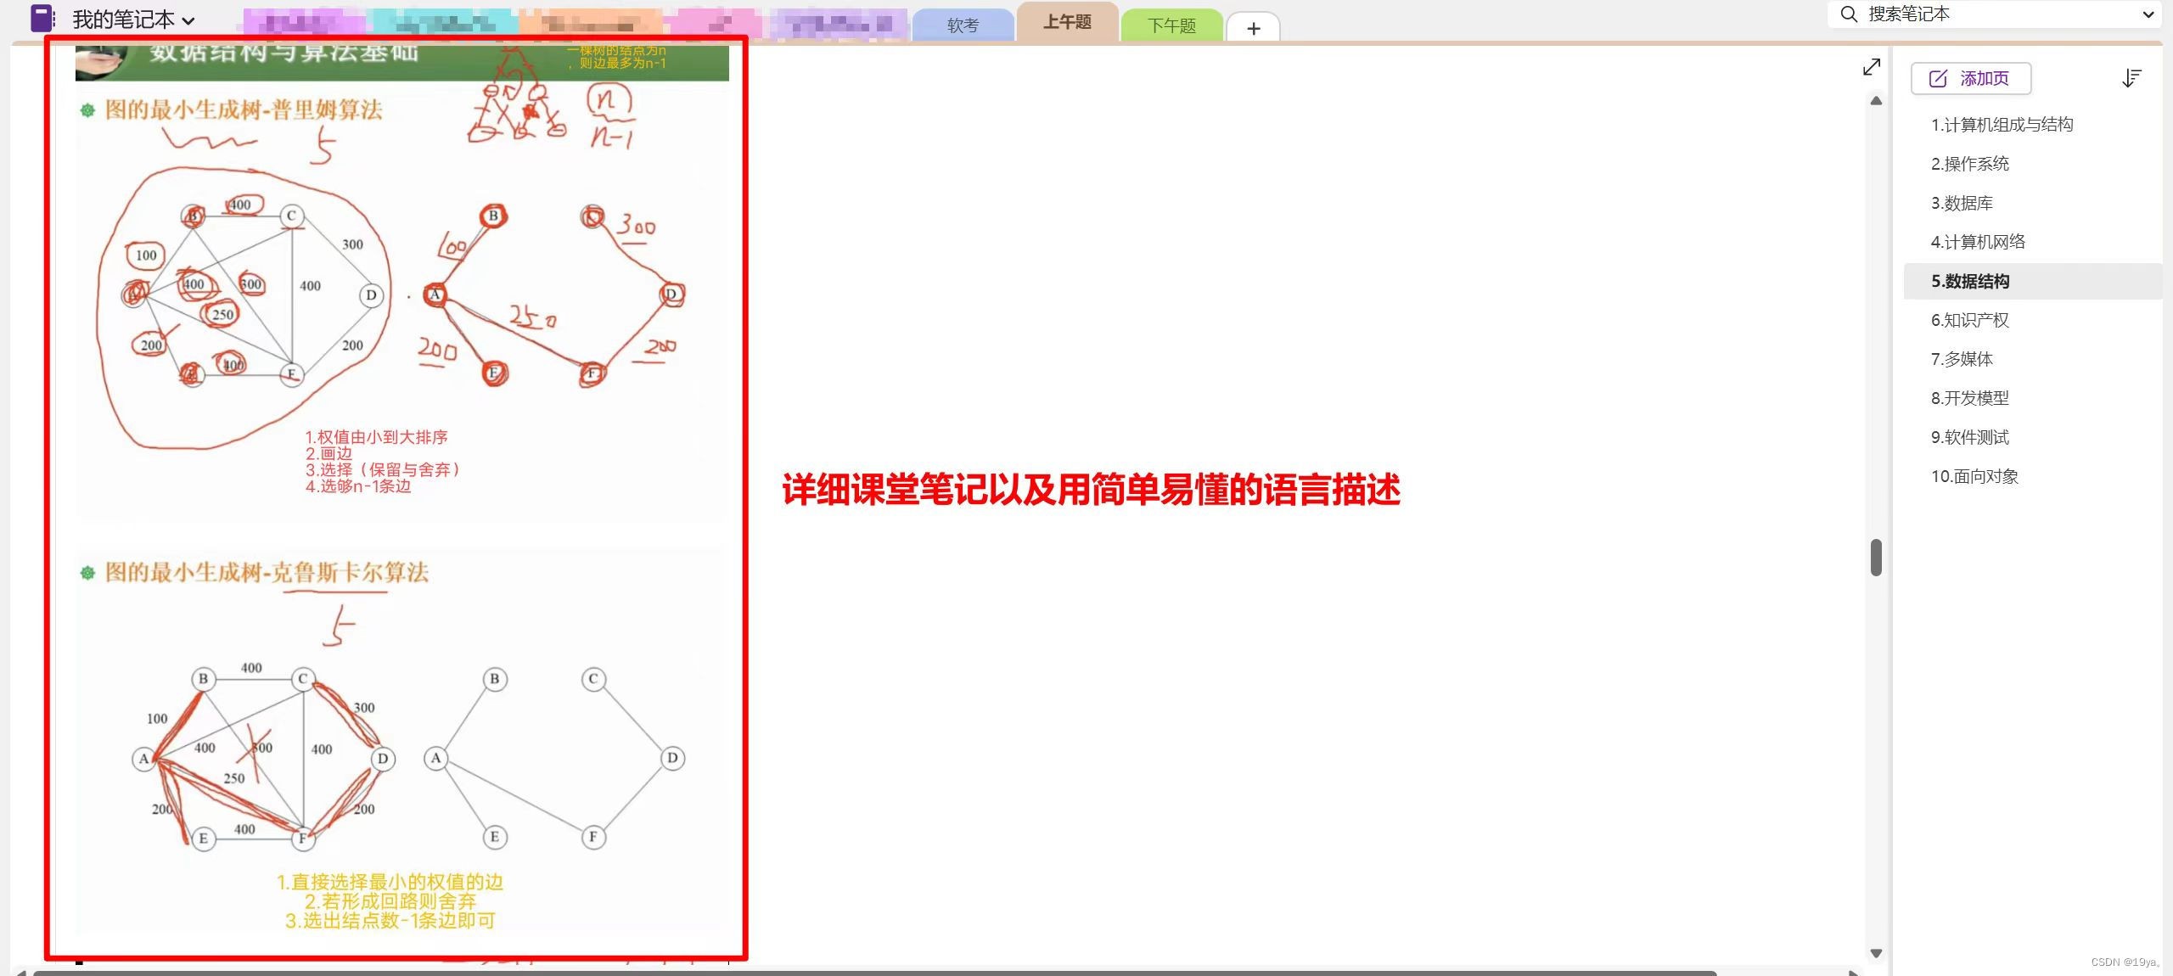
Task: Open page 1.计算机组成与结构
Action: pyautogui.click(x=2002, y=125)
